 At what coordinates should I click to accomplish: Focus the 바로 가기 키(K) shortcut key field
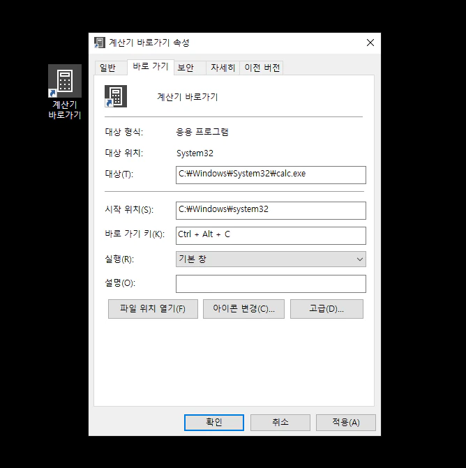(271, 236)
